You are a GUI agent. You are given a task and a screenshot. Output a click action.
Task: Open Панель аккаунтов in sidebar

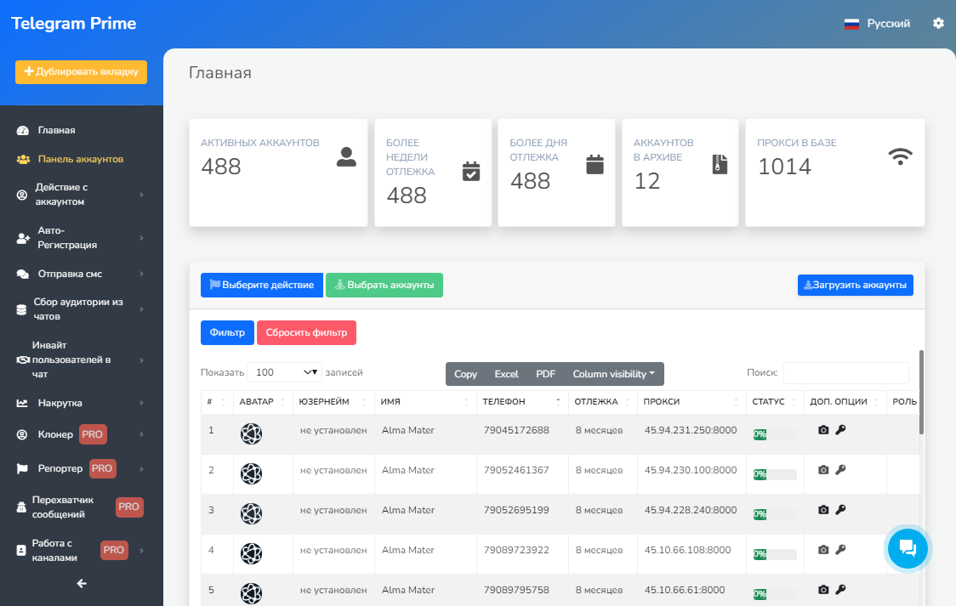[80, 159]
